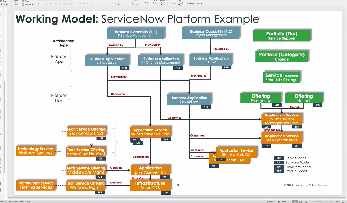Select Business Capability (1.1) box
Screen dimensions: 347x203
[136, 33]
